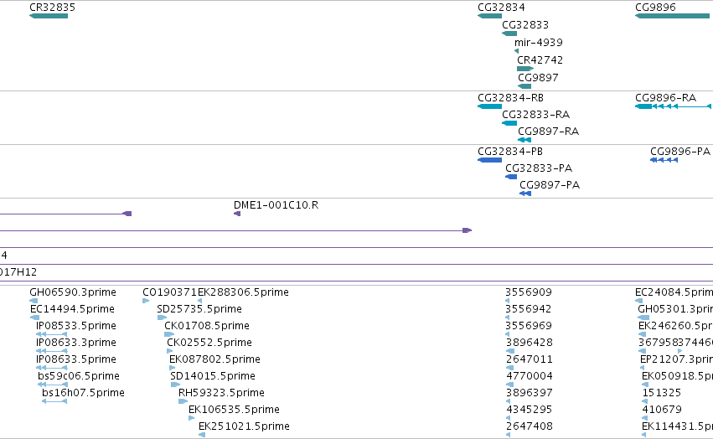Click the DME1-001C10.R clone label

pyautogui.click(x=276, y=204)
